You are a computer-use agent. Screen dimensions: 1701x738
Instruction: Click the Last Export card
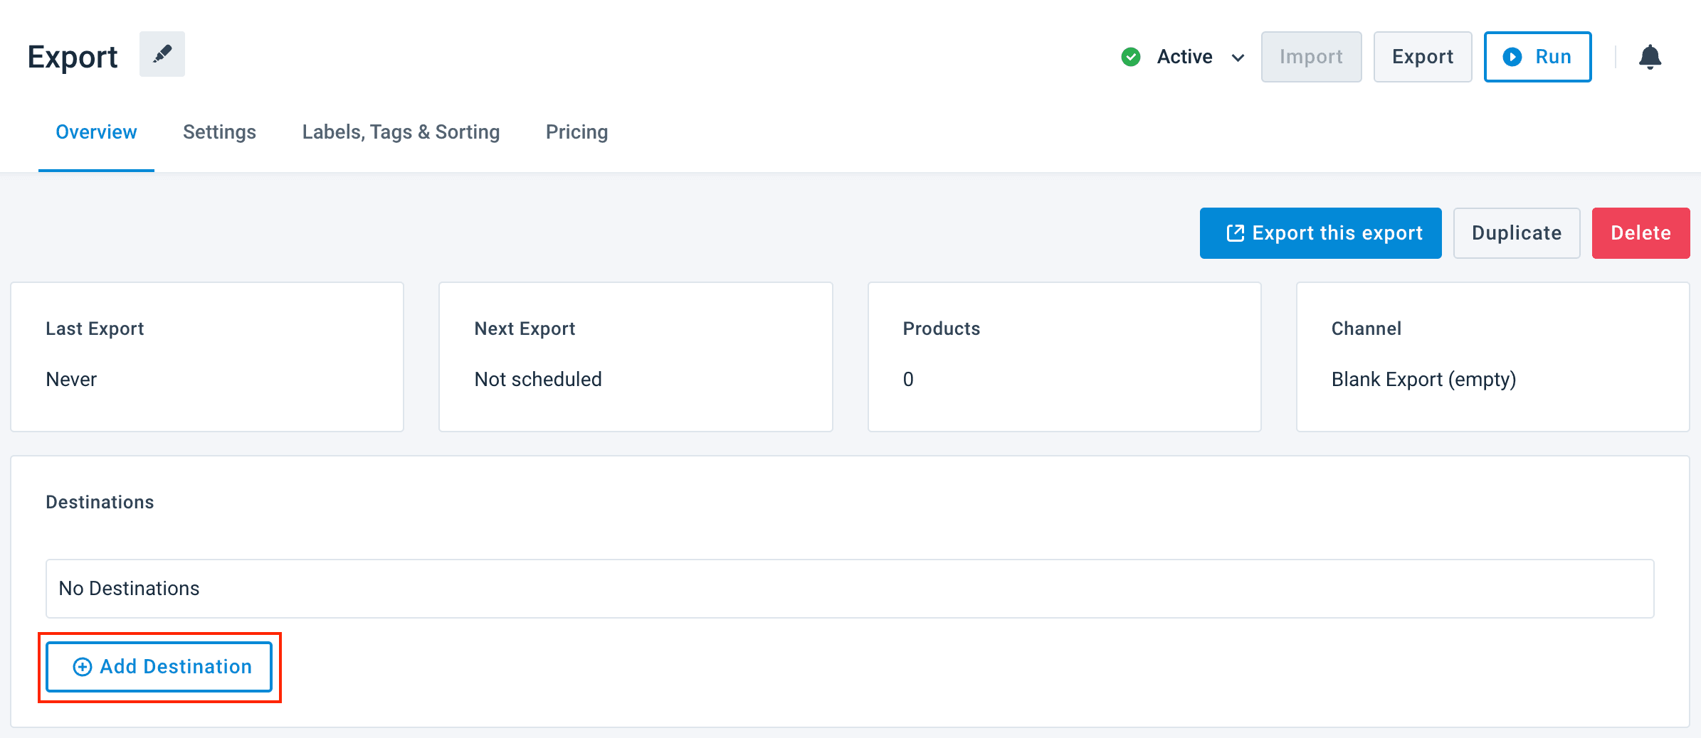coord(207,357)
